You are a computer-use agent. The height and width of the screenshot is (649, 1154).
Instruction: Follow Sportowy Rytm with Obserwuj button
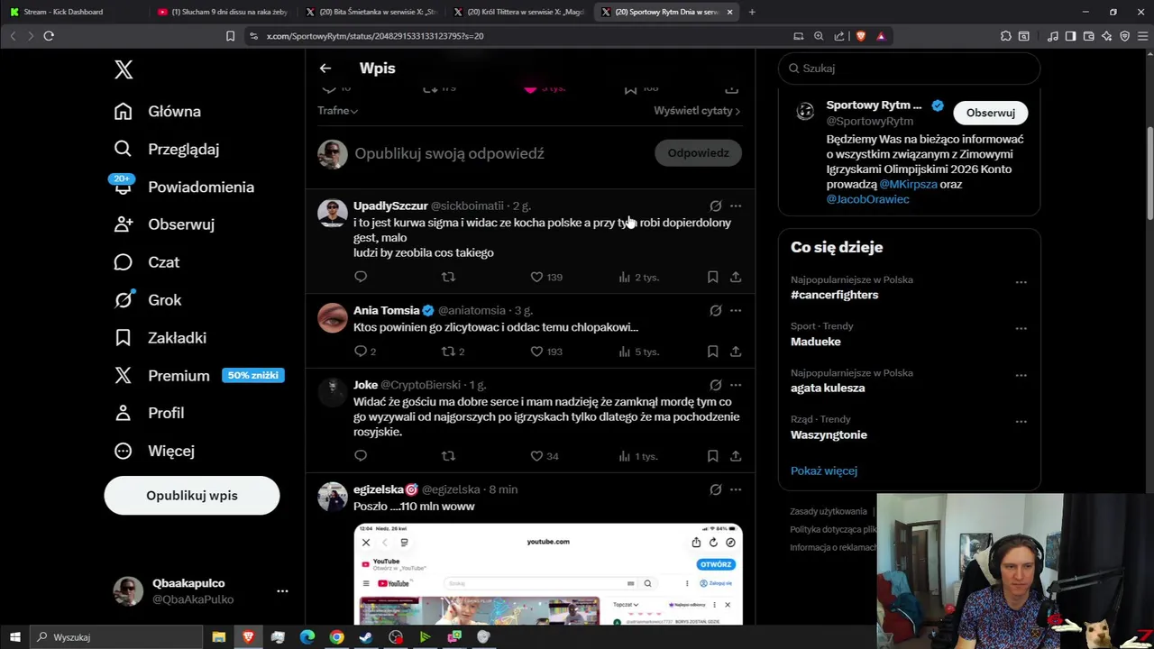pos(990,113)
